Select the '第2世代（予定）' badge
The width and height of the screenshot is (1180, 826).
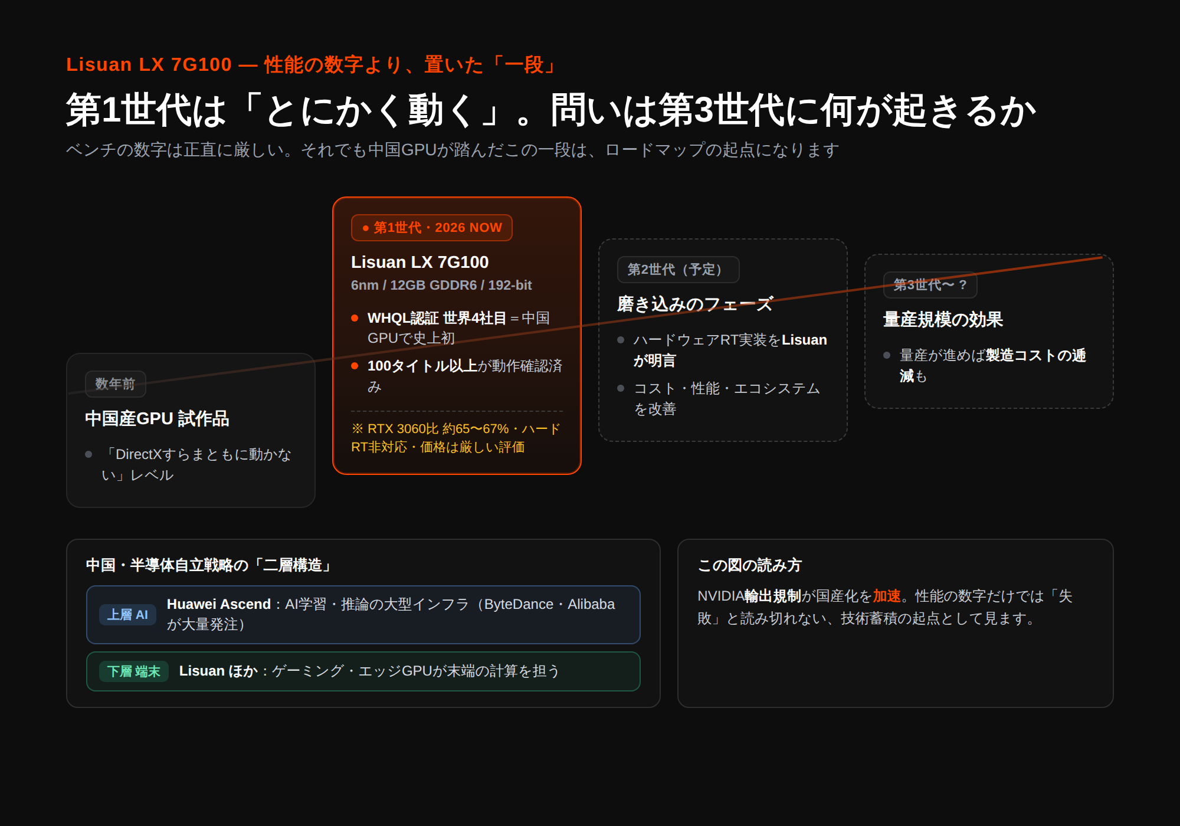678,270
